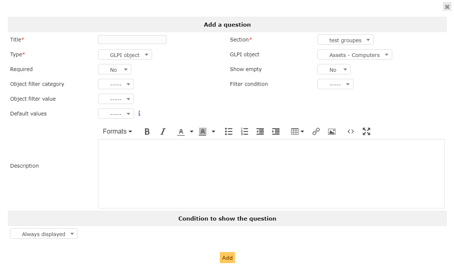Open the Show empty dropdown
Viewport: 454px width, 272px height.
pos(334,69)
